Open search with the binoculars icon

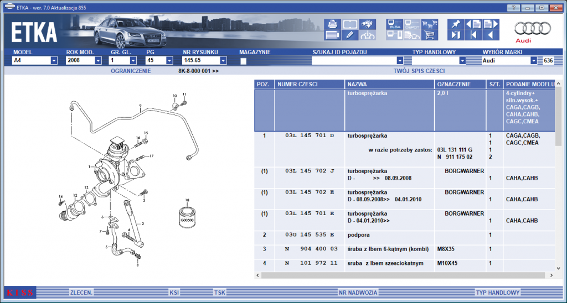click(x=368, y=24)
